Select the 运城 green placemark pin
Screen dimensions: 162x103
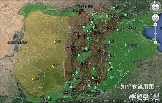click(x=71, y=87)
